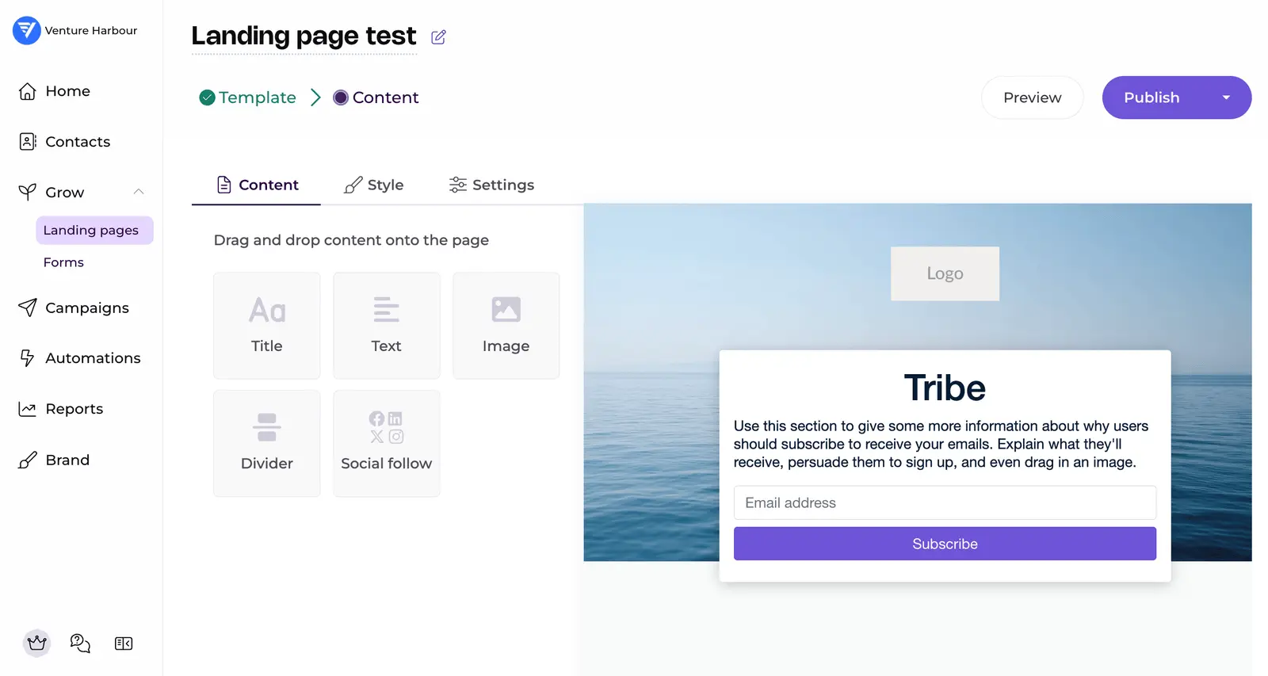Open the Publish dropdown arrow
The image size is (1268, 676).
[1226, 97]
